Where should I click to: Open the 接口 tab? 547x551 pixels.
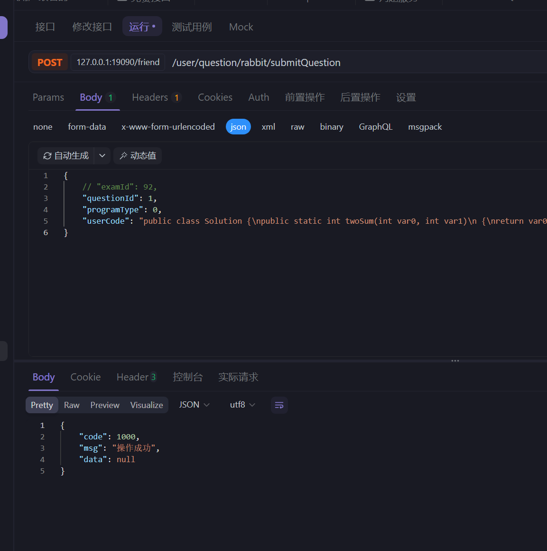45,27
